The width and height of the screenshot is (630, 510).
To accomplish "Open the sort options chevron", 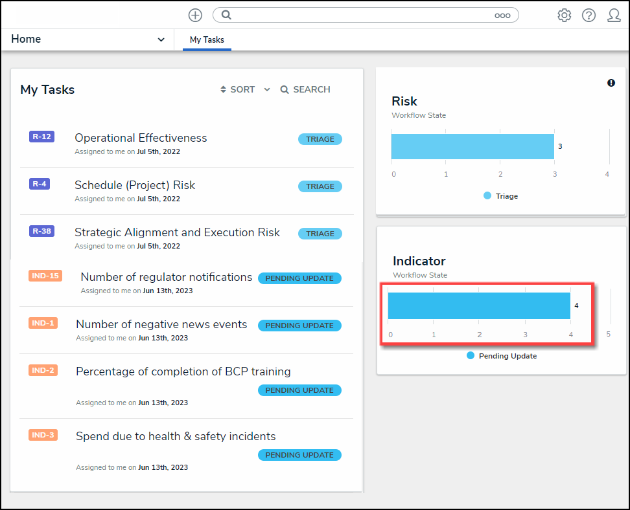I will coord(267,89).
